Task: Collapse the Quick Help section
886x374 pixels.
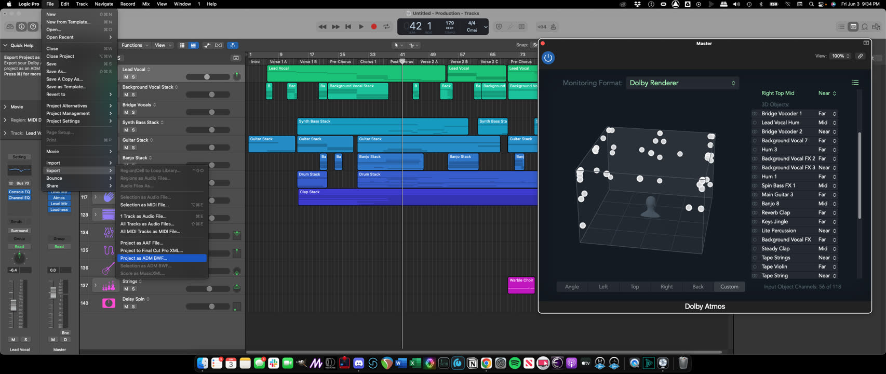Action: pos(5,46)
